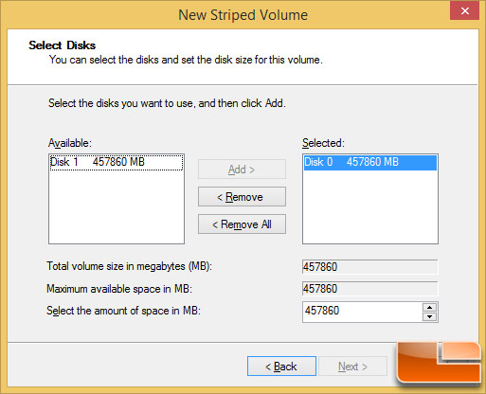Click the Selected label
Viewport: 486px width, 394px height.
323,143
